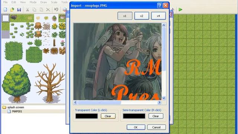238x134 pixels.
Task: Click the Delete X toolbar icon
Action: pos(48,10)
